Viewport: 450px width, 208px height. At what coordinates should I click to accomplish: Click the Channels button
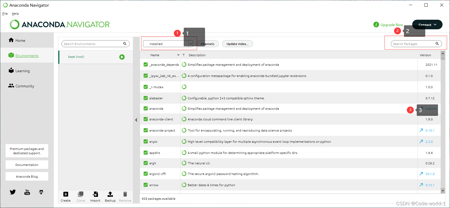[208, 44]
